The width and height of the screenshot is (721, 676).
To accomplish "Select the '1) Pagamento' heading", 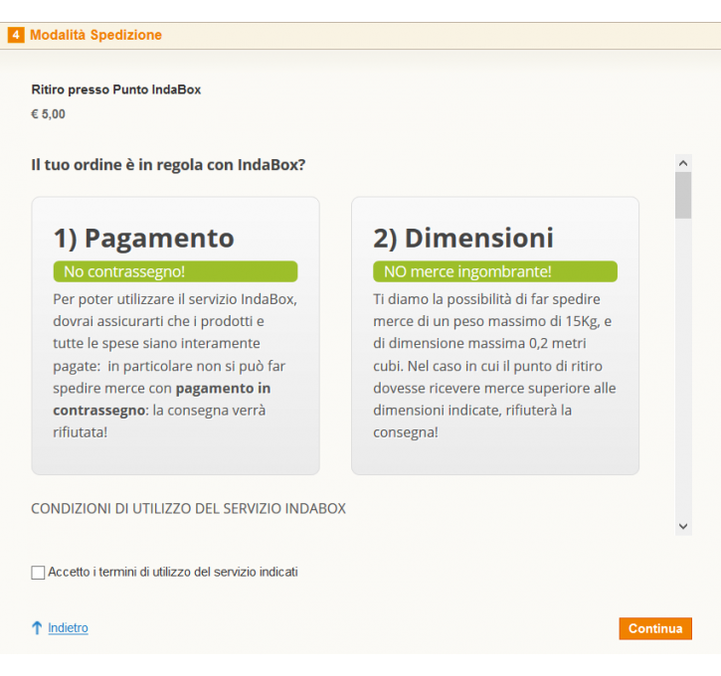I will (x=144, y=238).
